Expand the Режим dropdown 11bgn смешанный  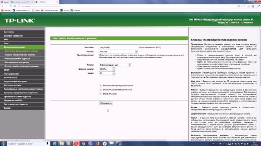point(115,65)
